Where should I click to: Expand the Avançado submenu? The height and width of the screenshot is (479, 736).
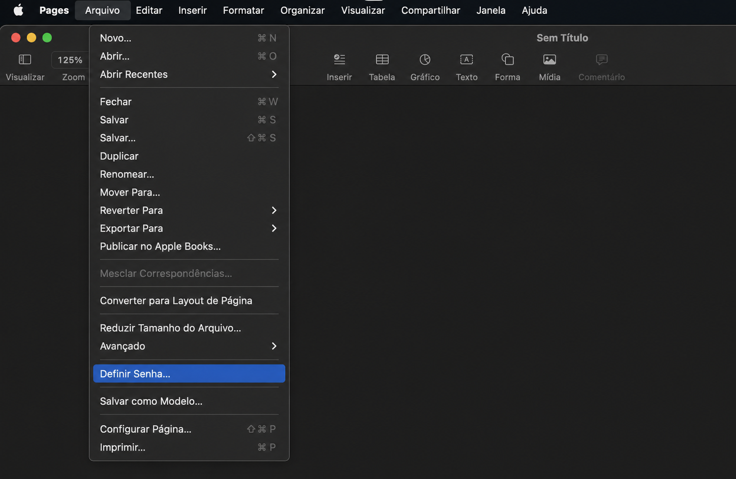coord(189,346)
